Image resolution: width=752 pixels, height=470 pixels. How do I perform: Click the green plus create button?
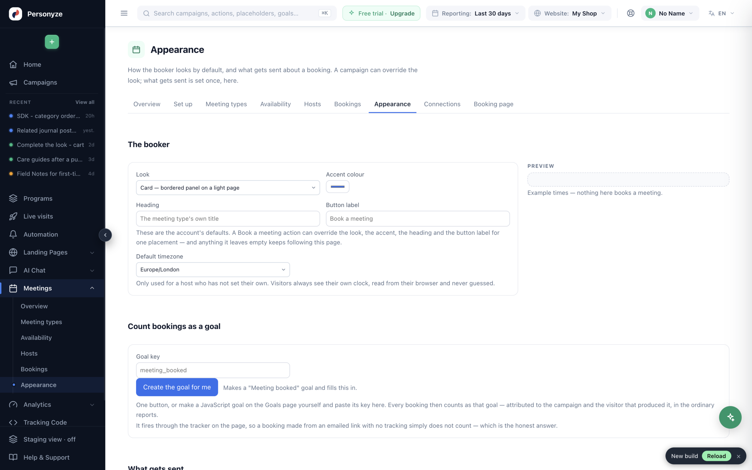tap(52, 42)
